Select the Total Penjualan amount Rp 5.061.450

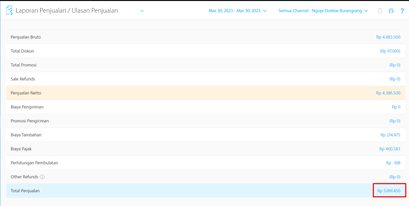tap(389, 191)
